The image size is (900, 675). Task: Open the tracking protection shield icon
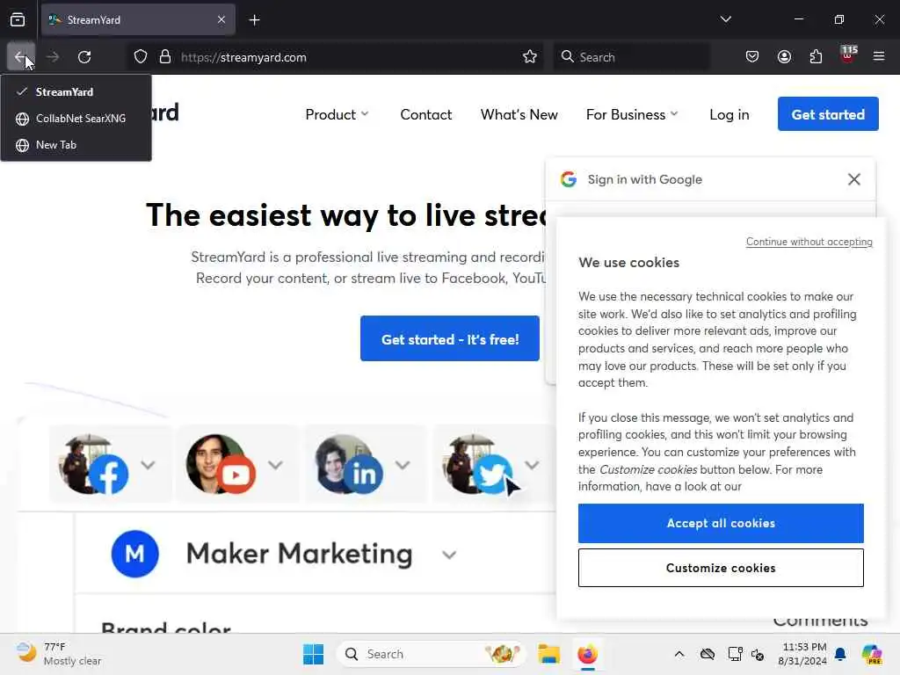coord(141,57)
